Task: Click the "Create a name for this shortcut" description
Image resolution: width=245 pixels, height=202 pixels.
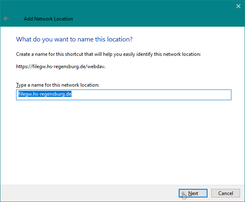Action: pos(108,54)
